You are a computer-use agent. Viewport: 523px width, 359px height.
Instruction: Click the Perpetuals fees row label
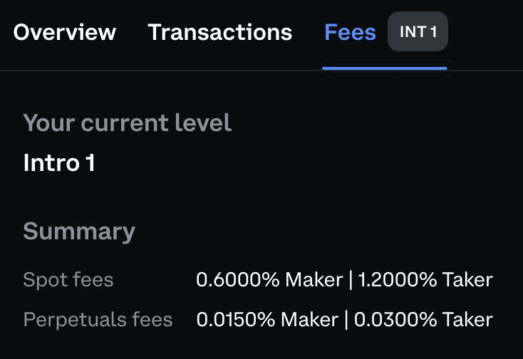(x=98, y=319)
